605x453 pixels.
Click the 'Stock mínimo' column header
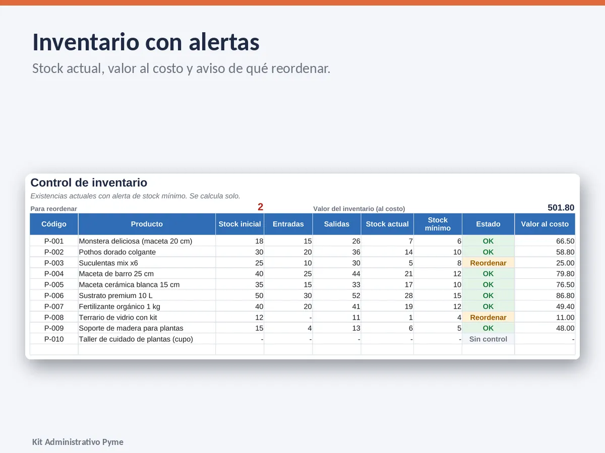(438, 224)
